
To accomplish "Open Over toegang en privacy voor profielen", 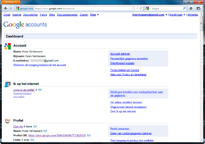I will pos(132,140).
